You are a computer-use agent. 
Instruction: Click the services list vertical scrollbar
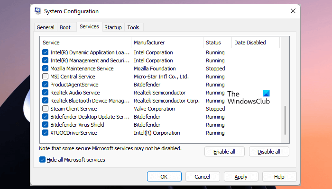coord(285,120)
